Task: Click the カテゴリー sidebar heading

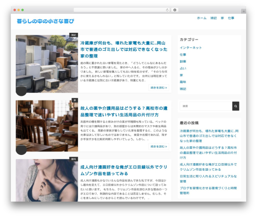Action: pyautogui.click(x=189, y=40)
